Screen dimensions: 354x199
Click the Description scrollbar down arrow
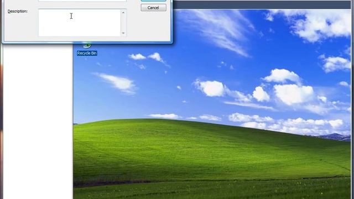click(123, 33)
